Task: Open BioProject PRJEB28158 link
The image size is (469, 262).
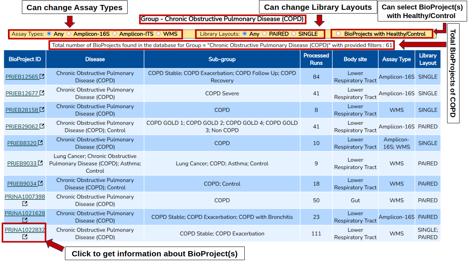Action: tap(22, 110)
